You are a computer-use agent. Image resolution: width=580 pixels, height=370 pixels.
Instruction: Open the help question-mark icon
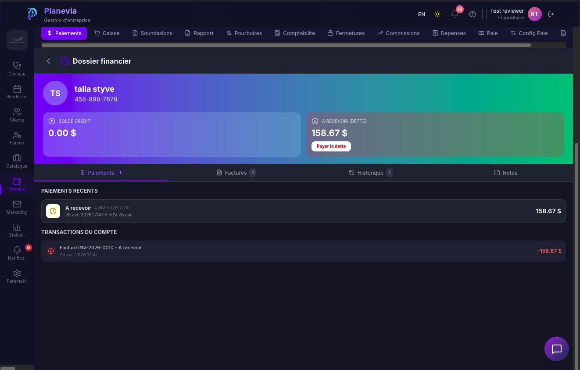pos(473,14)
